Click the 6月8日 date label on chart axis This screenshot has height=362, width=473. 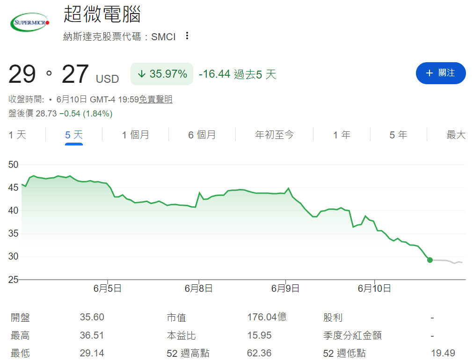(x=198, y=289)
